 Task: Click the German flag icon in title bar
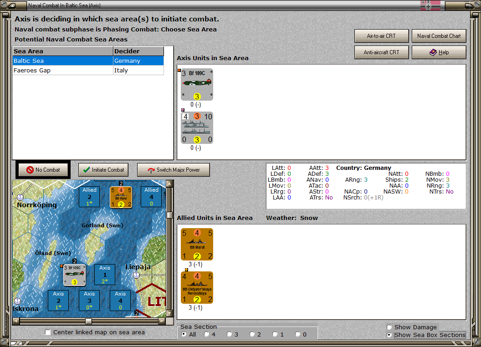click(x=430, y=5)
